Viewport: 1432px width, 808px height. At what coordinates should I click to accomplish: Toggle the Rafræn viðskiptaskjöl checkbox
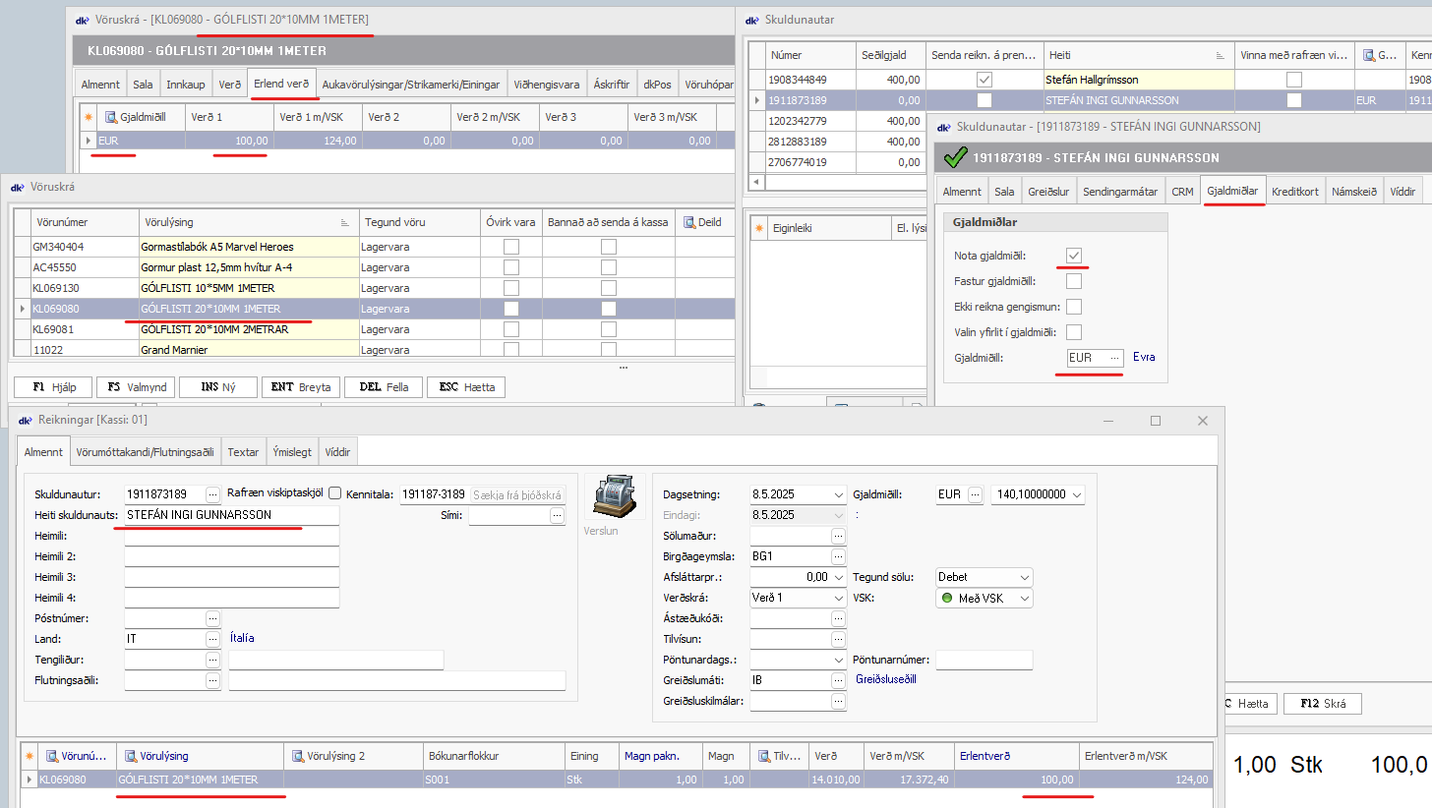334,493
